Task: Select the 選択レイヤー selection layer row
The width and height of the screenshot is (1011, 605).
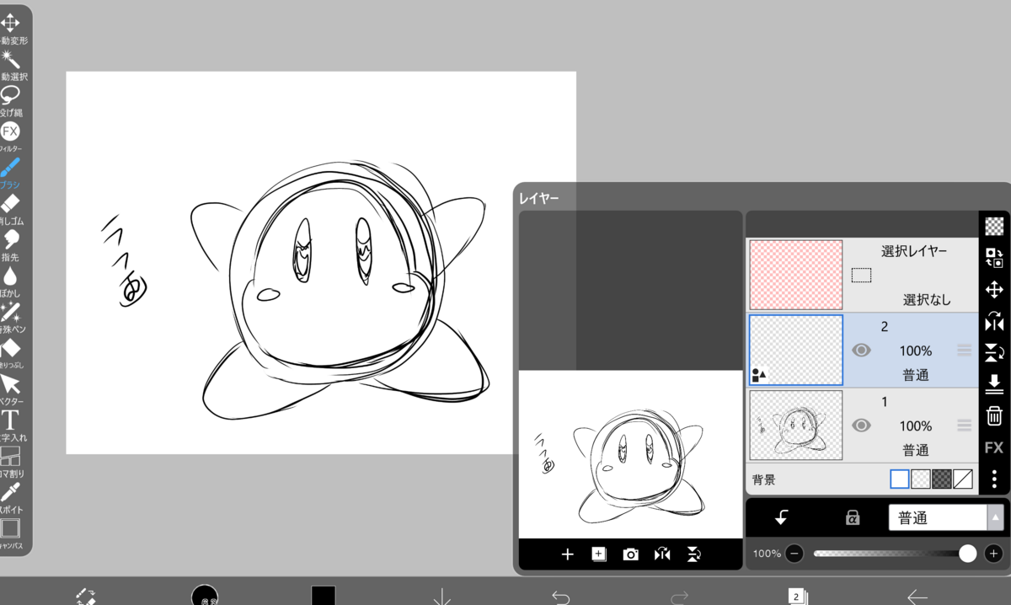Action: 862,275
